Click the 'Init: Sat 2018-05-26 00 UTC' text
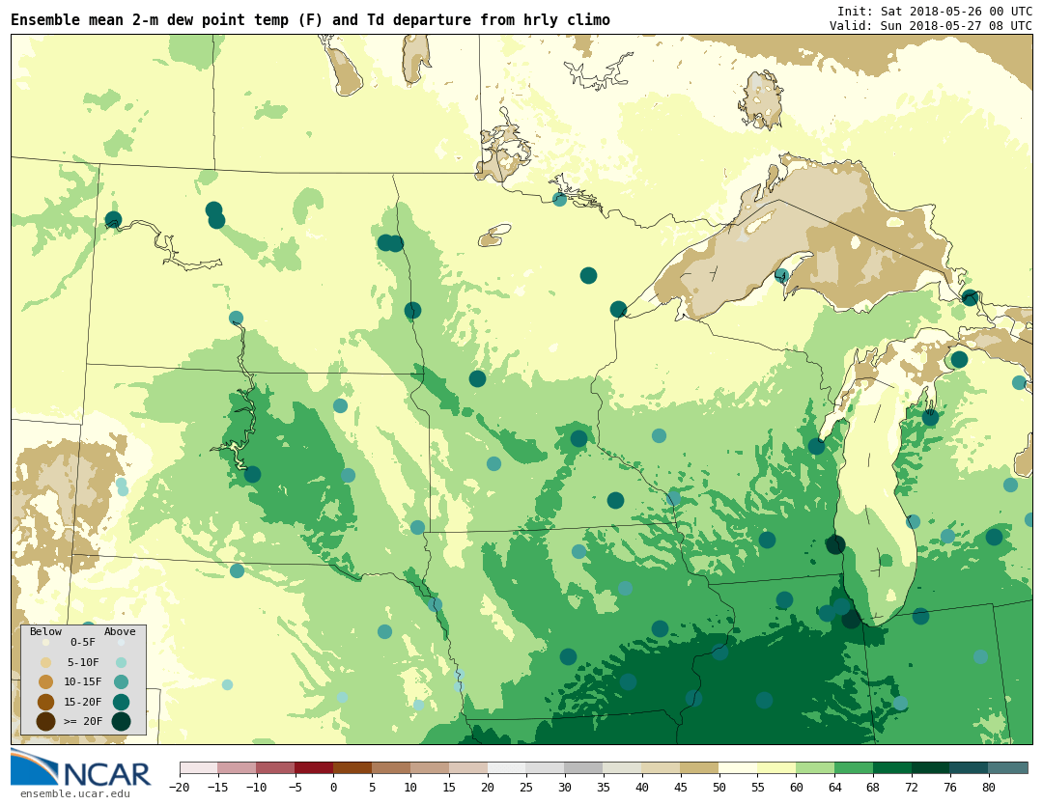This screenshot has height=805, width=1043. click(935, 12)
